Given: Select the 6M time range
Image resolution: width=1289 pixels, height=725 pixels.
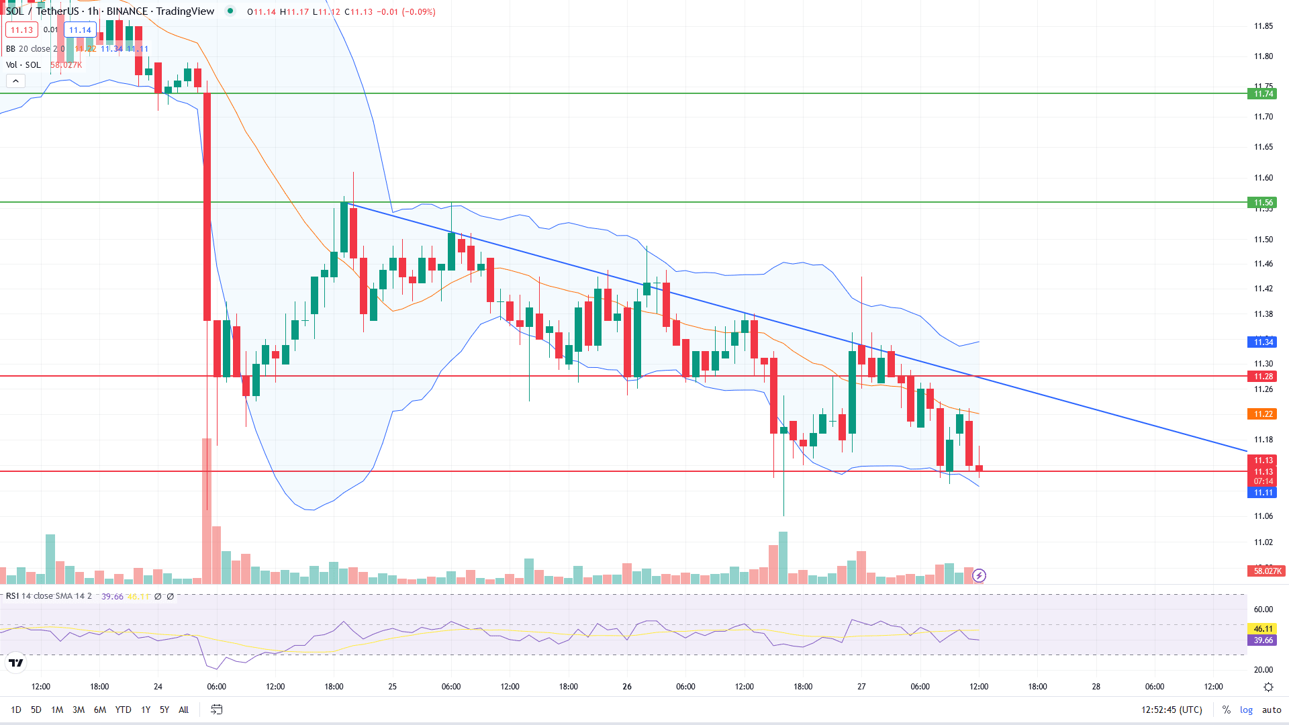Looking at the screenshot, I should pyautogui.click(x=100, y=710).
